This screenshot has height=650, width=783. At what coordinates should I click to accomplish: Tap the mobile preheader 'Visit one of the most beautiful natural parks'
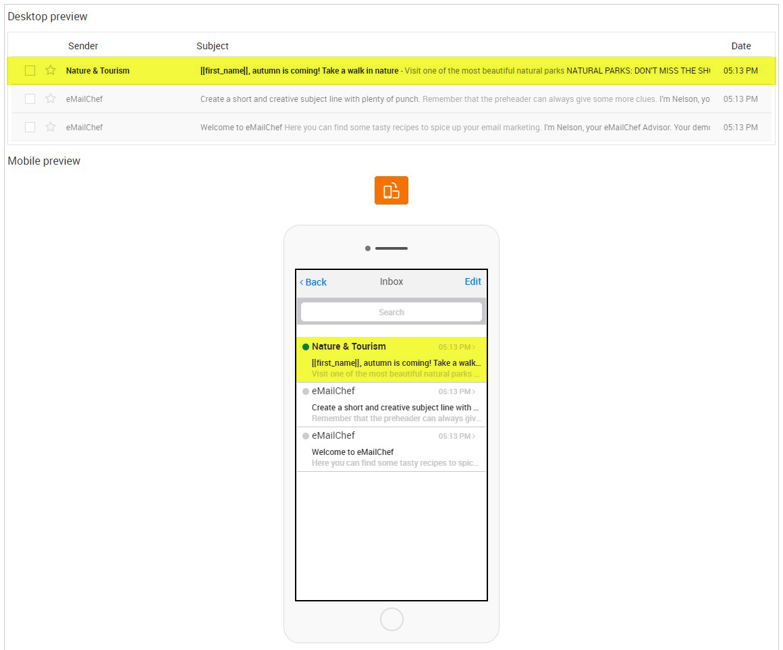tap(395, 374)
